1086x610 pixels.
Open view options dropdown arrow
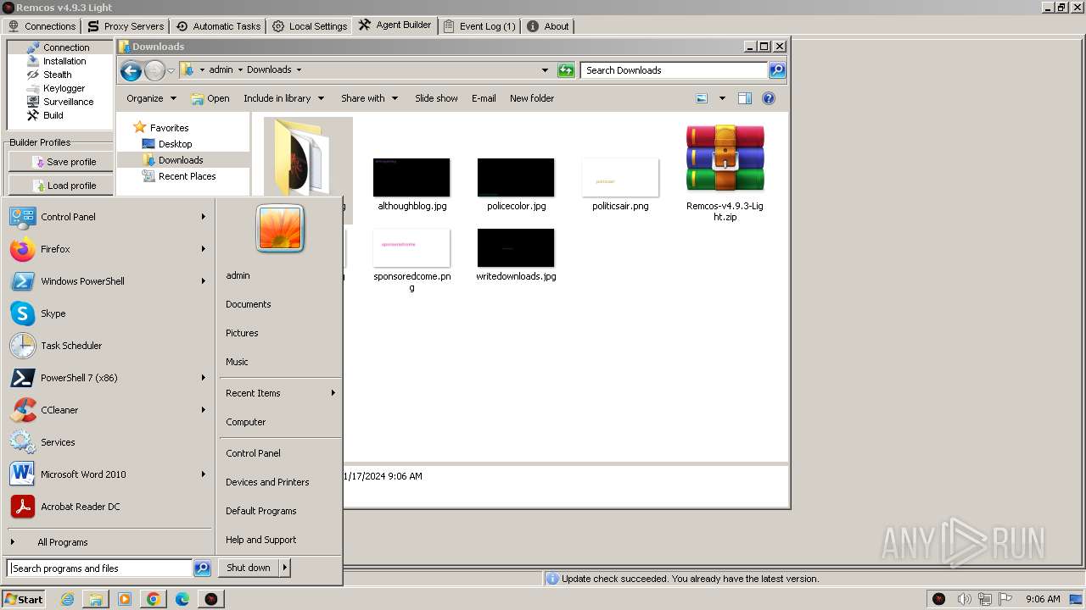point(722,98)
